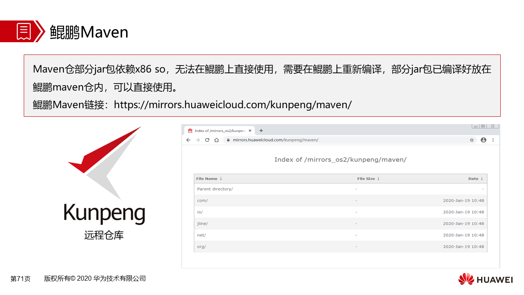The width and height of the screenshot is (524, 295).
Task: Click the address bar lock icon
Action: tap(228, 140)
